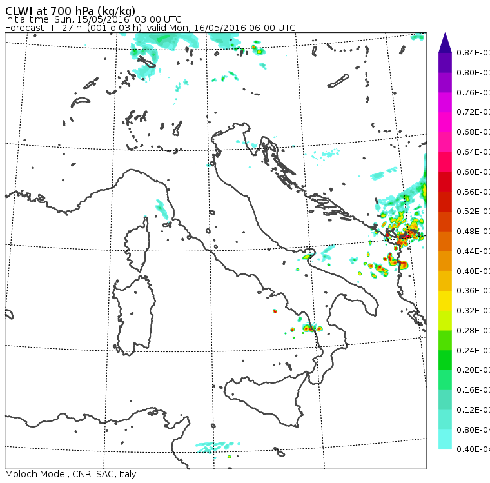Click the 0.80E-04 scale label

473,430
